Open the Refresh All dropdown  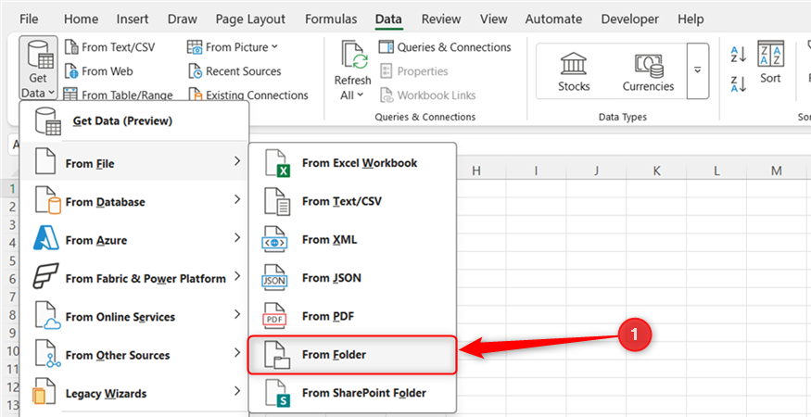pos(352,69)
